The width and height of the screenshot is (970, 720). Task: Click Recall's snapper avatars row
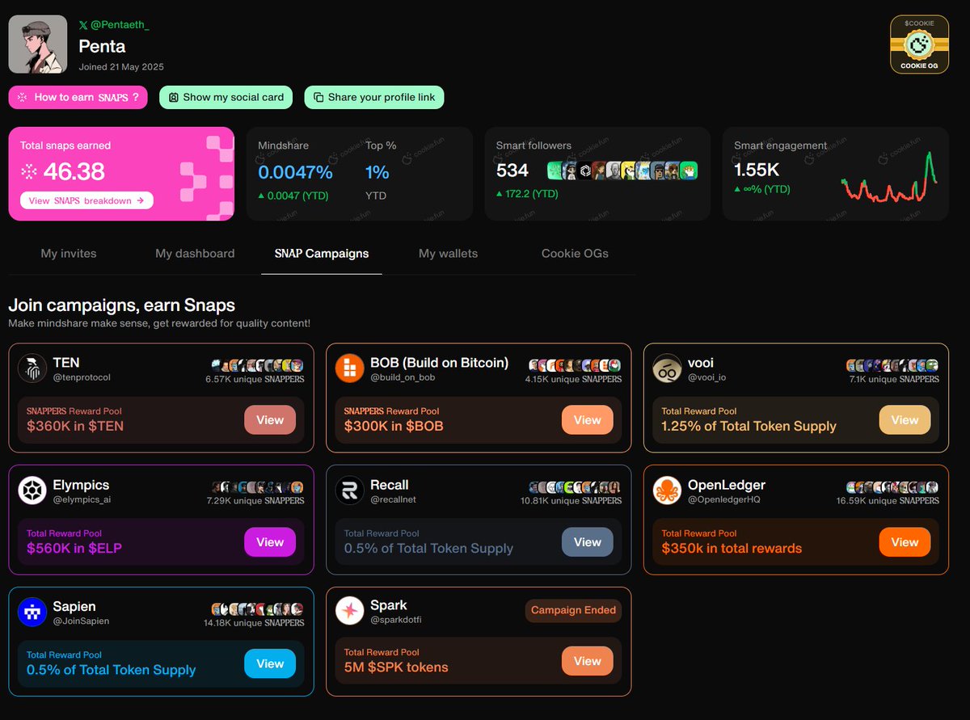tap(575, 487)
